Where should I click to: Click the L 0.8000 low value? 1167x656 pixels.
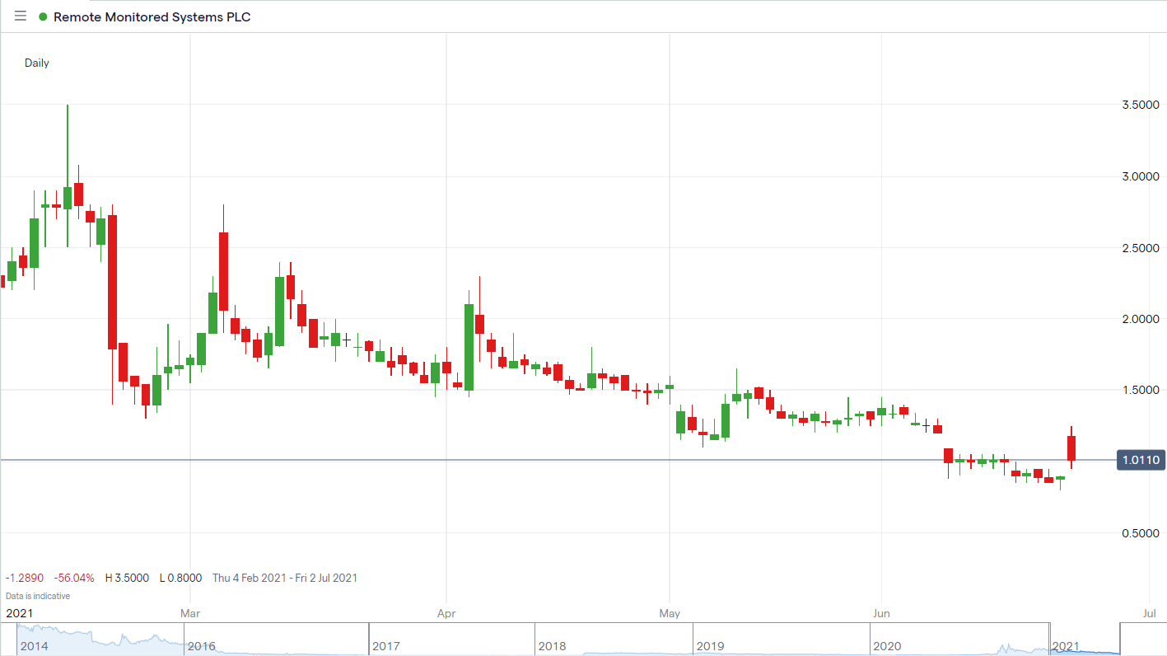pyautogui.click(x=180, y=578)
